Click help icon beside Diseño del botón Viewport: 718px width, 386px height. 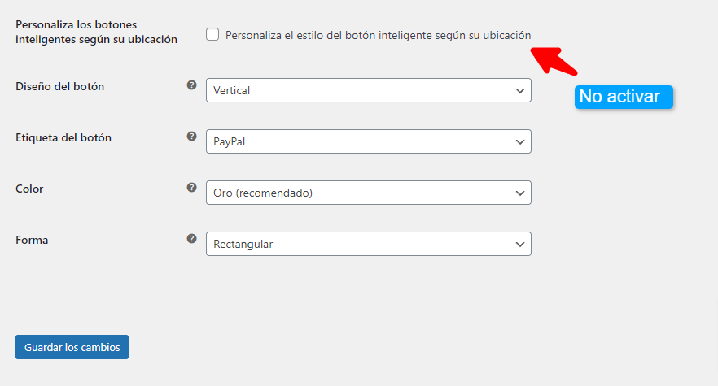pos(191,85)
